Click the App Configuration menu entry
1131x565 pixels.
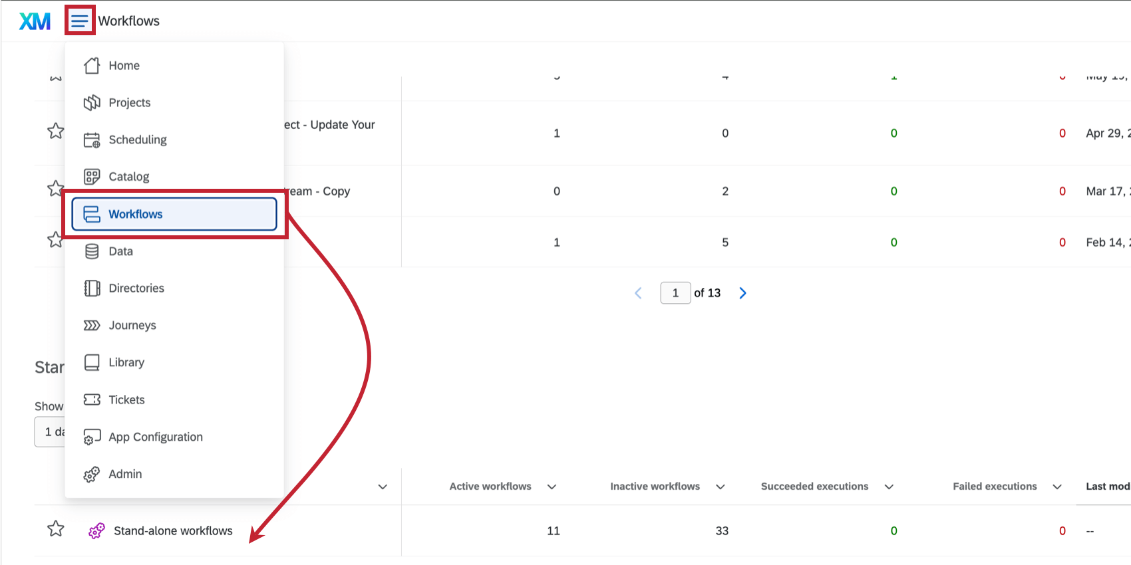(x=156, y=437)
